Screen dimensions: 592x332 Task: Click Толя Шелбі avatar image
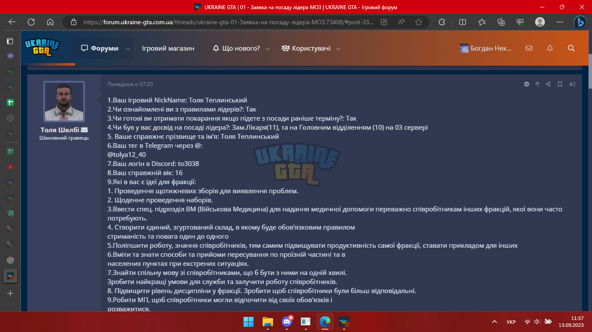tap(64, 102)
